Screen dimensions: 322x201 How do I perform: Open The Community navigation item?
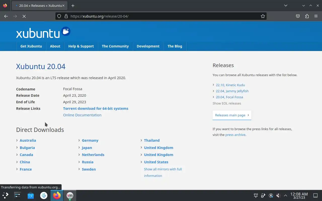115,46
